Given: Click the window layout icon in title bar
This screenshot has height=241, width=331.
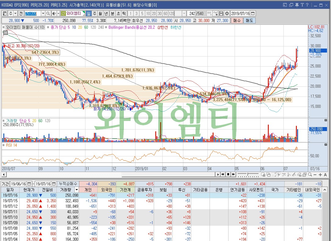Looking at the screenshot, I should (285, 5).
